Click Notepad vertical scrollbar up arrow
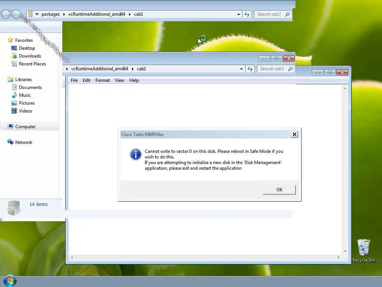 tap(345, 88)
